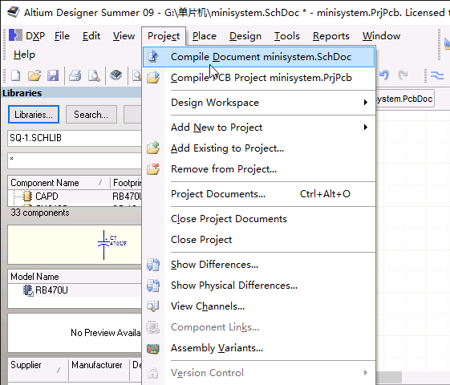Switch to the minisystem.PcbDoc tab
This screenshot has height=385, width=450.
click(x=404, y=99)
